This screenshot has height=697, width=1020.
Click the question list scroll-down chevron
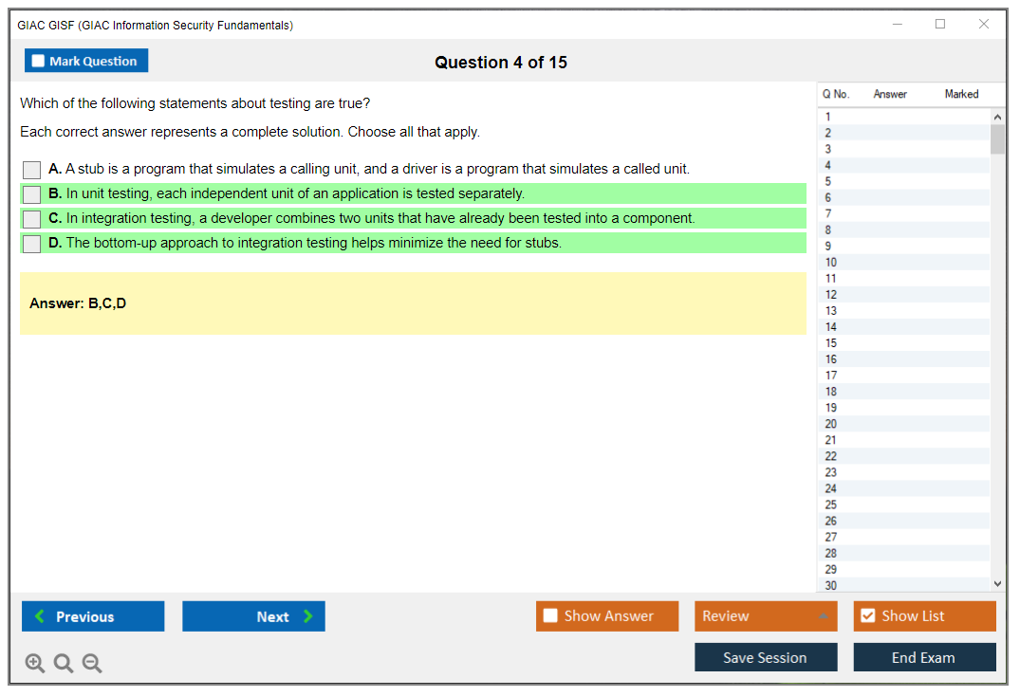click(x=997, y=583)
